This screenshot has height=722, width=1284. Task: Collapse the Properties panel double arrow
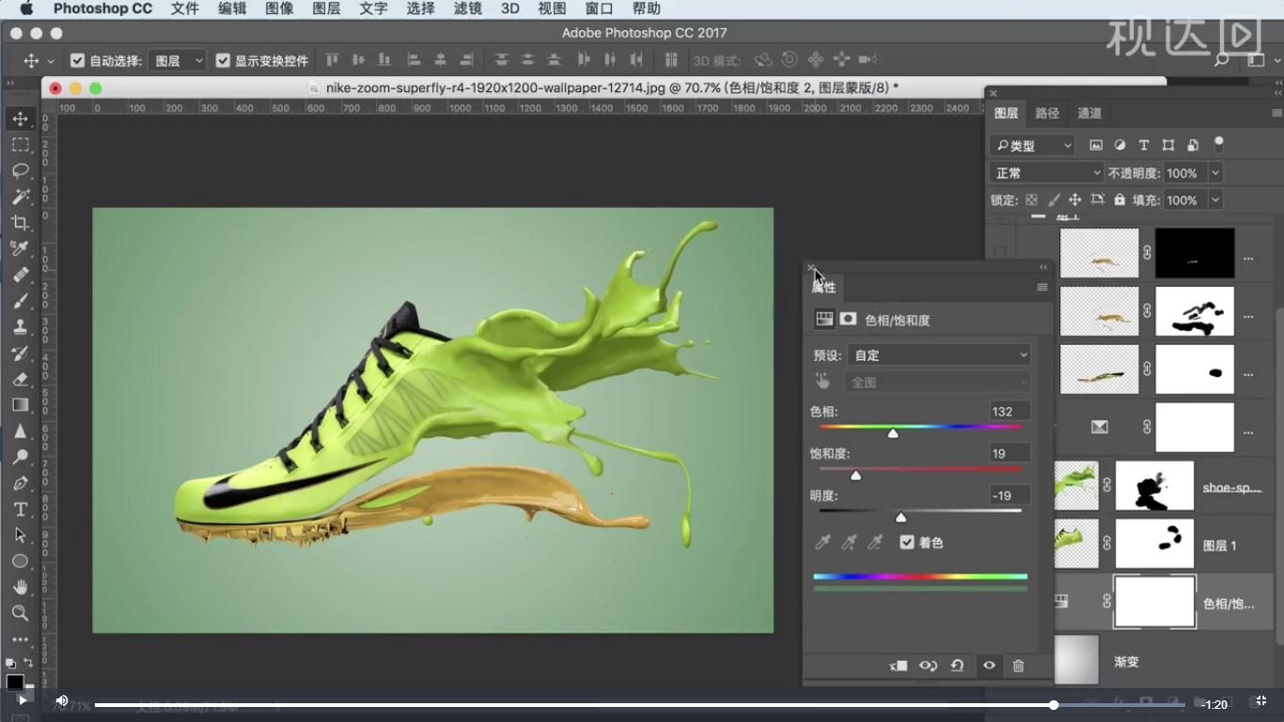(x=1043, y=267)
